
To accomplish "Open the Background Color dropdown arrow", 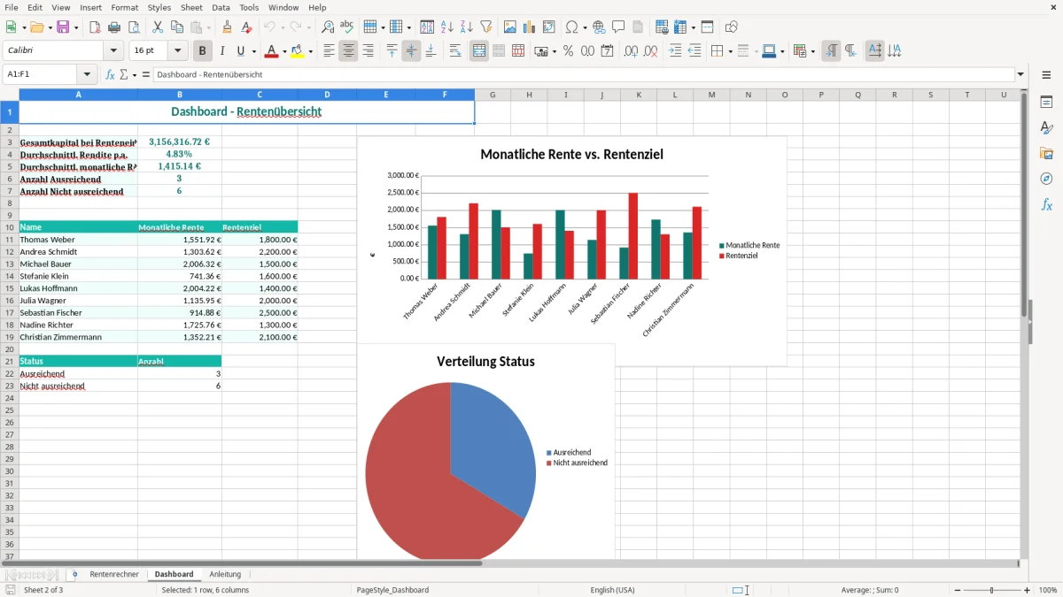I will pos(310,51).
